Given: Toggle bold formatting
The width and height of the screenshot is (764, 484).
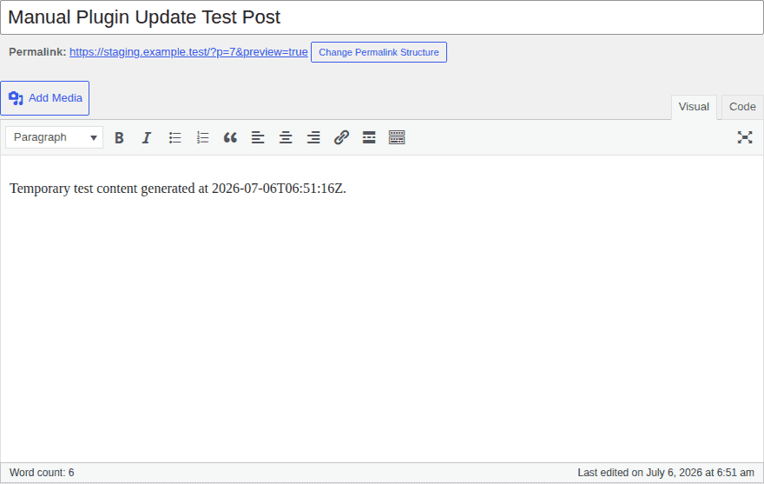Looking at the screenshot, I should (119, 137).
